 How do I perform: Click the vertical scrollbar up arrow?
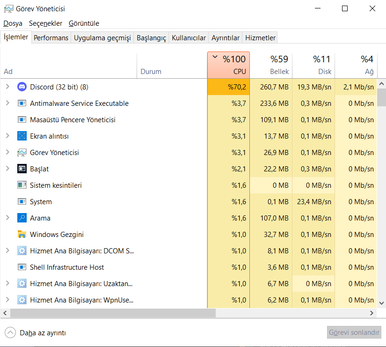pos(382,84)
